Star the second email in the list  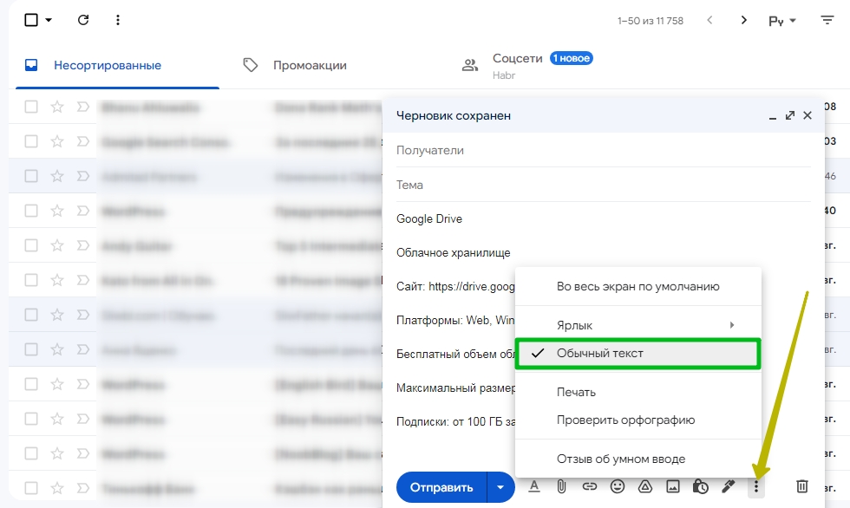pyautogui.click(x=57, y=141)
